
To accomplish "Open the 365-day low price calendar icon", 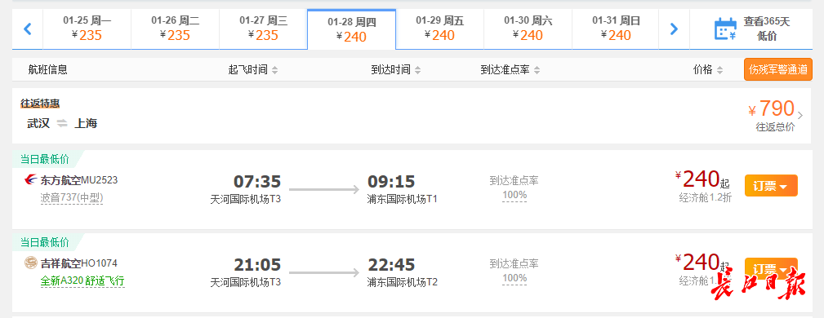I will point(726,29).
